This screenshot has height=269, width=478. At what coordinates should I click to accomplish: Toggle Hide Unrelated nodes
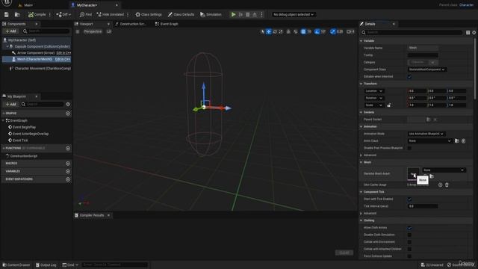click(110, 14)
